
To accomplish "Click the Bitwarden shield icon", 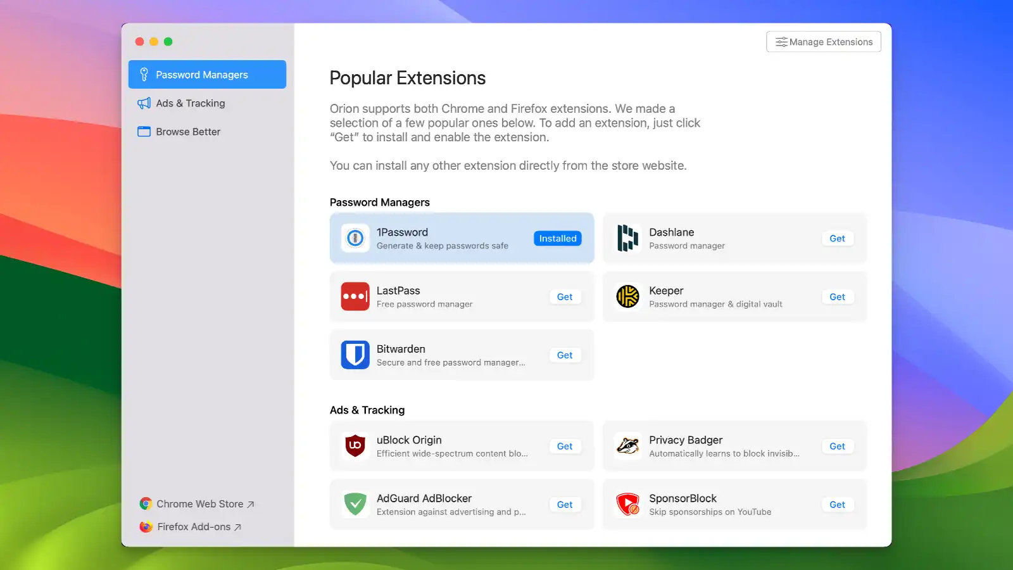I will coord(355,355).
